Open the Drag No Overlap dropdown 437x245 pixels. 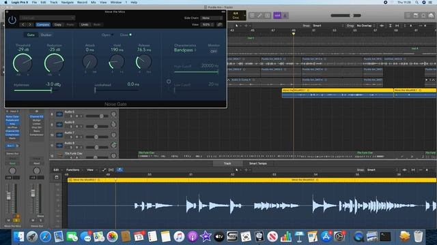[x=365, y=26]
